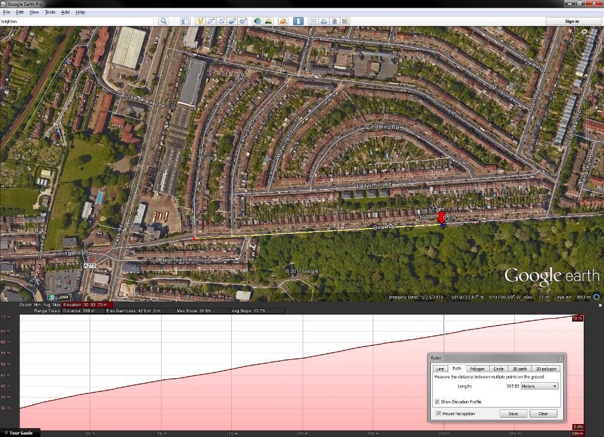The height and width of the screenshot is (437, 604).
Task: Click the 397.53 length value
Action: click(x=513, y=386)
